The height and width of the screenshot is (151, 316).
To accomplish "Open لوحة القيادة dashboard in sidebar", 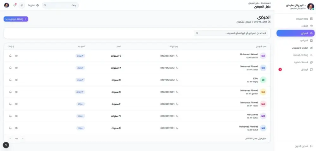I will pyautogui.click(x=295, y=19).
